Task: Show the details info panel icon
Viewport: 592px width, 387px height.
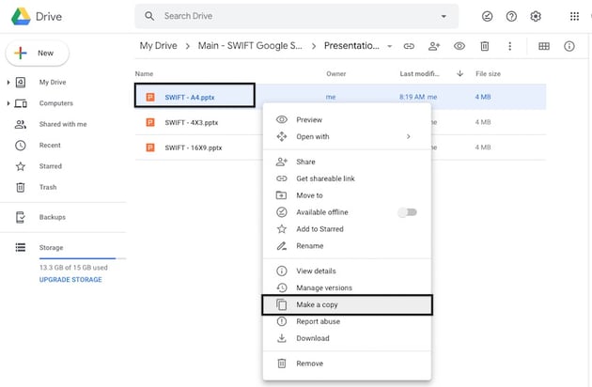Action: [x=569, y=46]
